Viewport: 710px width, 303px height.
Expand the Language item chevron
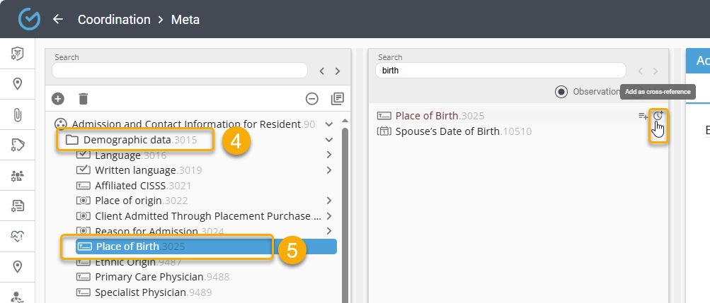point(328,155)
